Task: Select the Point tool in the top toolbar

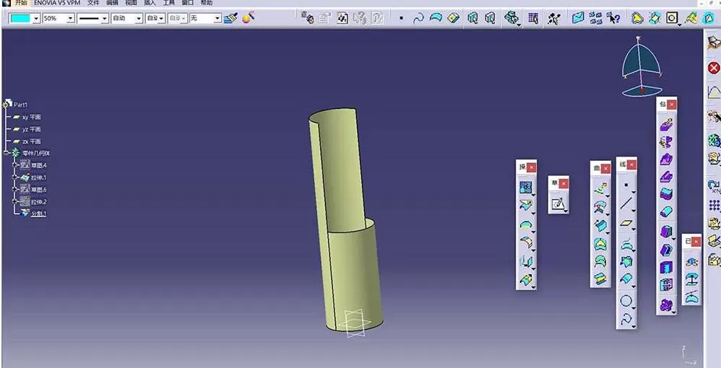Action: point(401,18)
